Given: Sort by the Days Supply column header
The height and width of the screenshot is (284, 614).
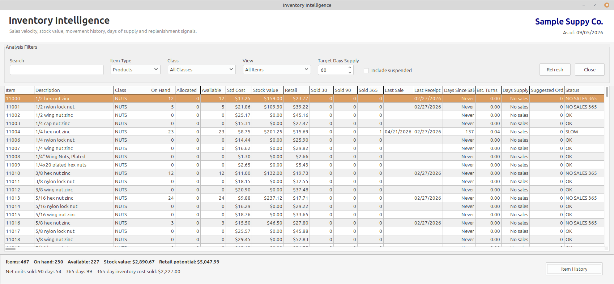Looking at the screenshot, I should pyautogui.click(x=515, y=90).
